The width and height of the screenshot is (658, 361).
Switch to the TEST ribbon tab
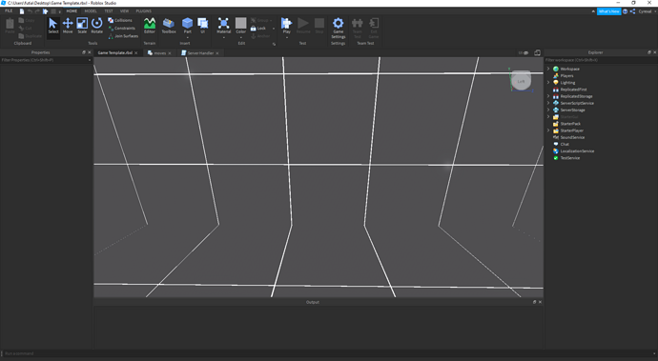tap(109, 10)
